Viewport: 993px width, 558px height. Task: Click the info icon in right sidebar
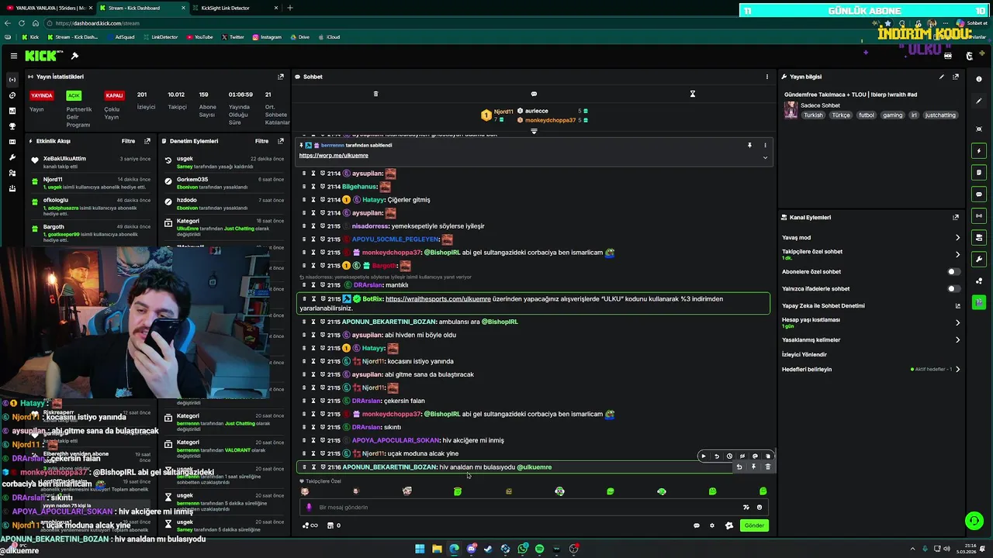[x=979, y=79]
